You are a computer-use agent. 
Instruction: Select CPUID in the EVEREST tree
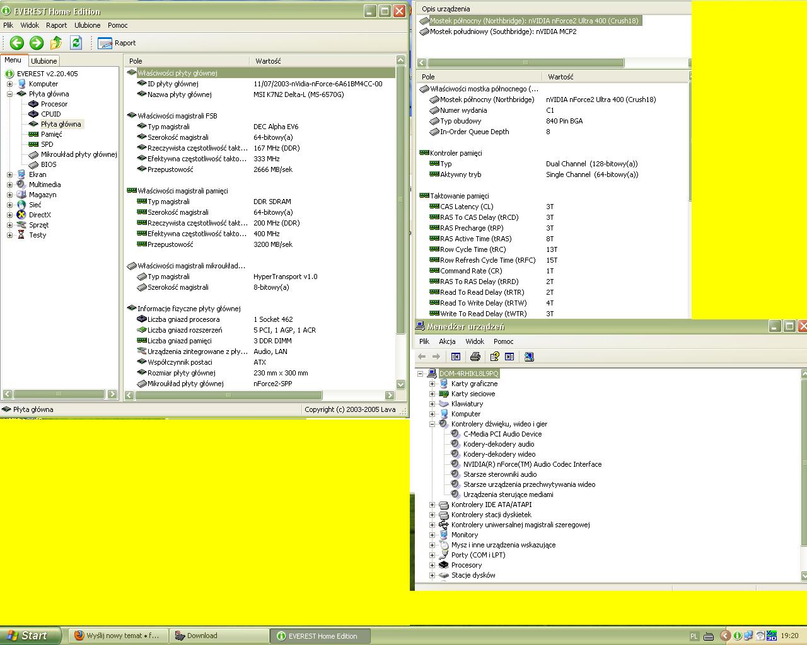50,114
